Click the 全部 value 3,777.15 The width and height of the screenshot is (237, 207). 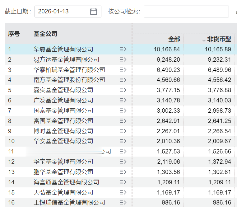168,90
